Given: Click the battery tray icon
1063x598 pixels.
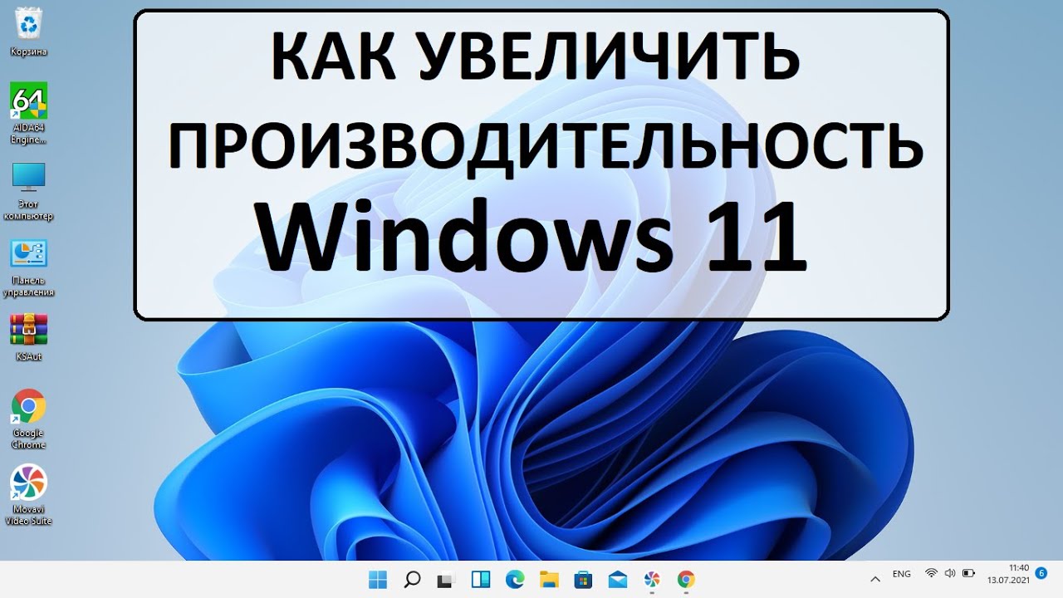Looking at the screenshot, I should (967, 573).
